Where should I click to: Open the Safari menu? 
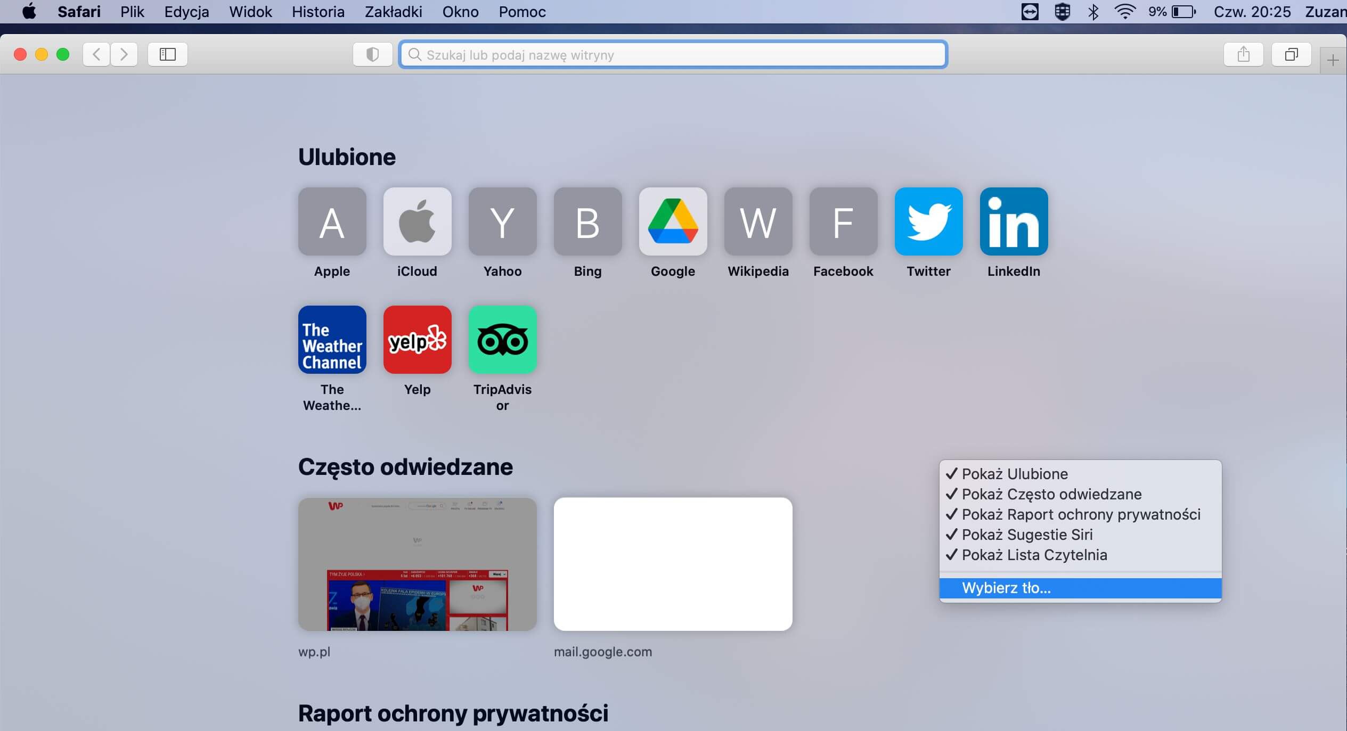[x=79, y=12]
